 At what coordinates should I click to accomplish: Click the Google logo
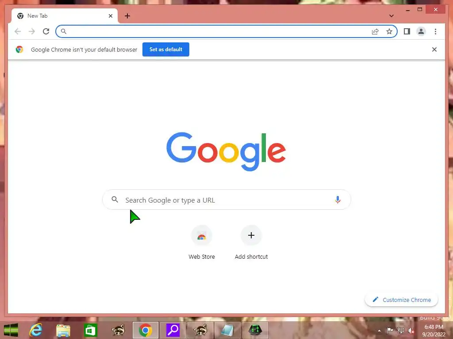tap(226, 151)
